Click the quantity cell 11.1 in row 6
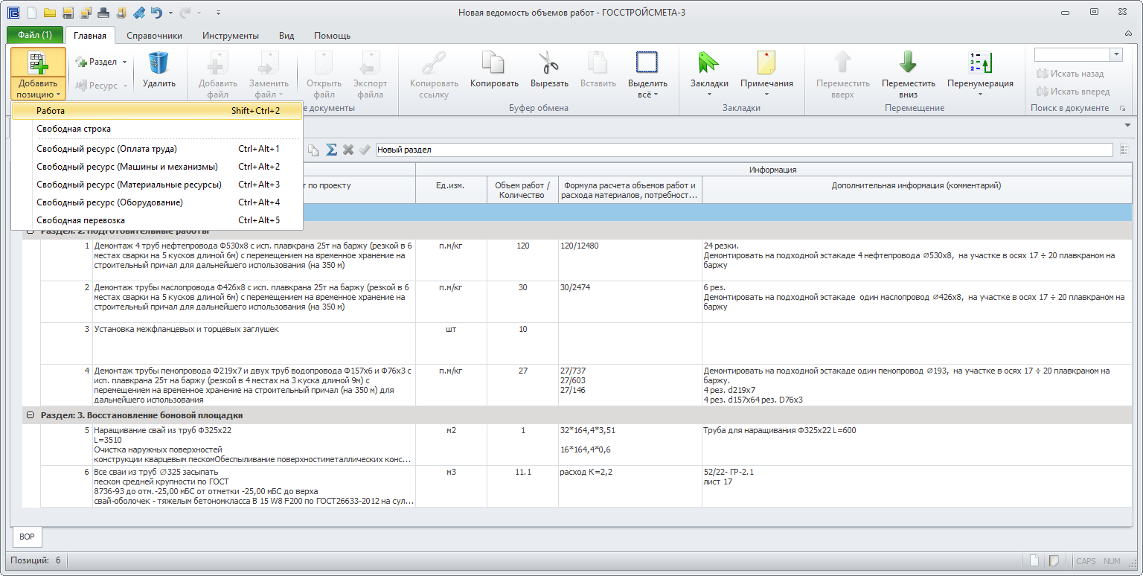 pos(522,487)
